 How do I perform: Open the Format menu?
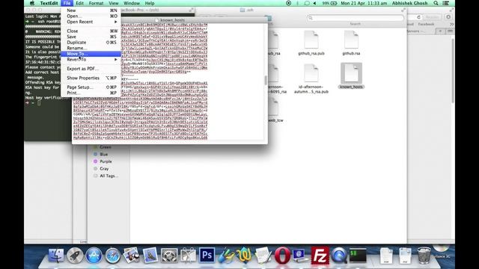(96, 3)
